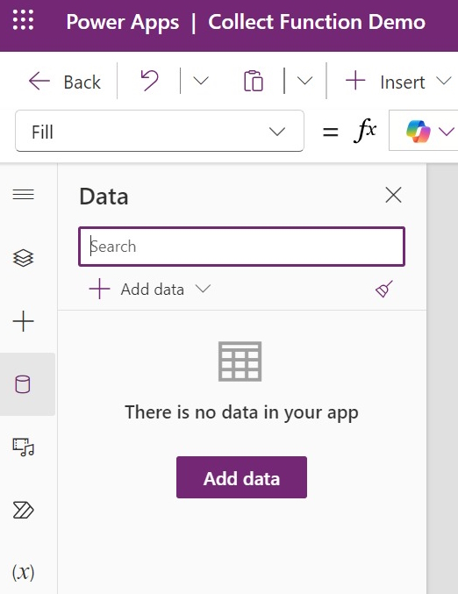458x594 pixels.
Task: Select the Data cylinder icon in sidebar
Action: 23,384
